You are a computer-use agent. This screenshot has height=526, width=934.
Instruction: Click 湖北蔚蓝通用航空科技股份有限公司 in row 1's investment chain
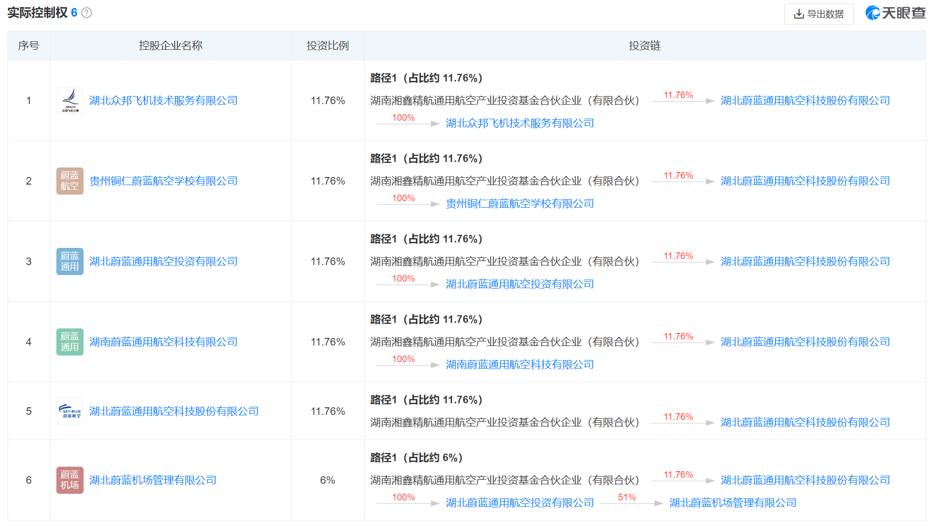[805, 101]
